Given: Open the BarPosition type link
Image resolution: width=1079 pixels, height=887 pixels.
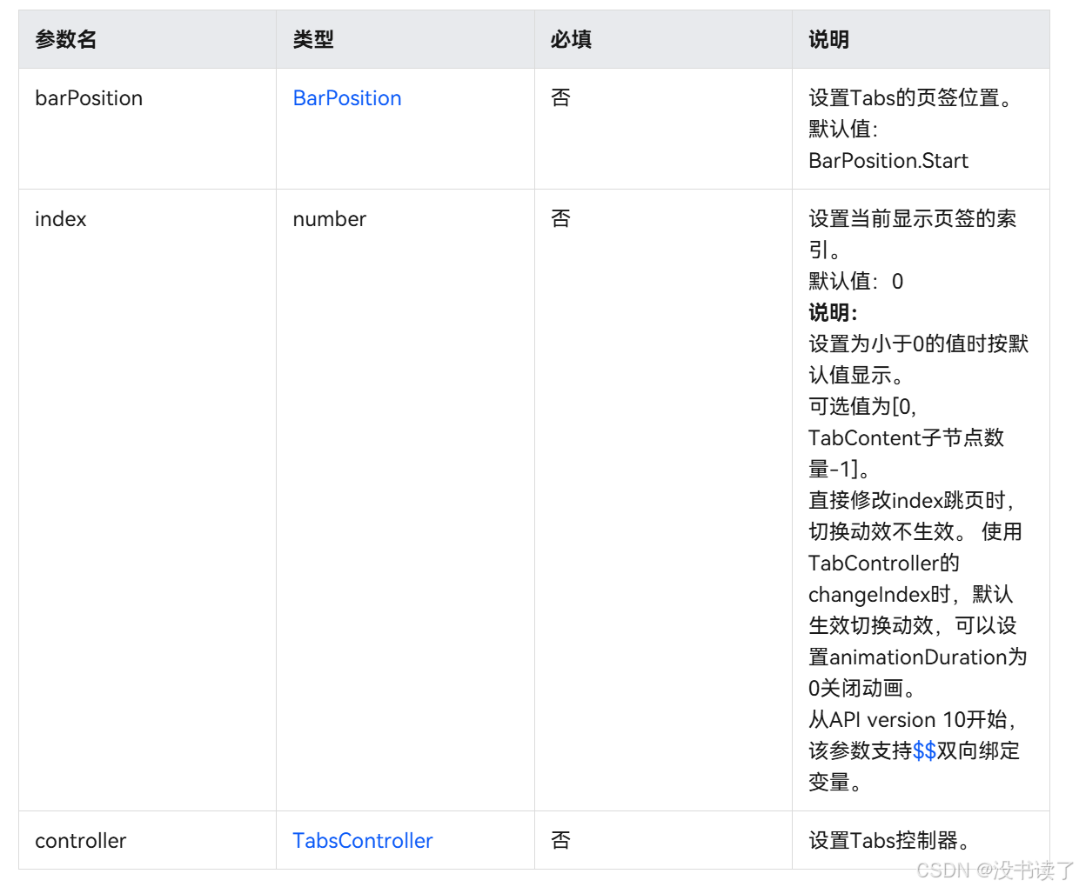Looking at the screenshot, I should pos(347,98).
